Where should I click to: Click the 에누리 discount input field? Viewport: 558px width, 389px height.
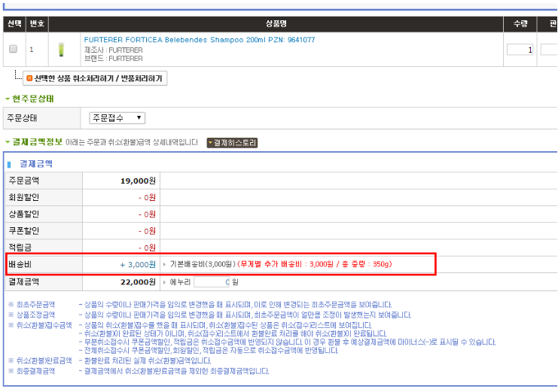[x=211, y=282]
